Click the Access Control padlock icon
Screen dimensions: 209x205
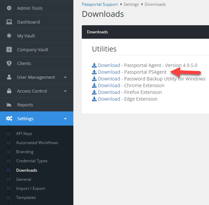click(9, 91)
